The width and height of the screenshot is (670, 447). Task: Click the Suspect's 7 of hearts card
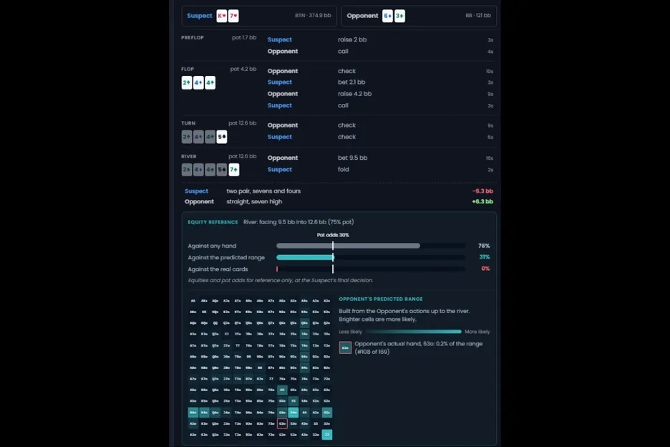(233, 16)
